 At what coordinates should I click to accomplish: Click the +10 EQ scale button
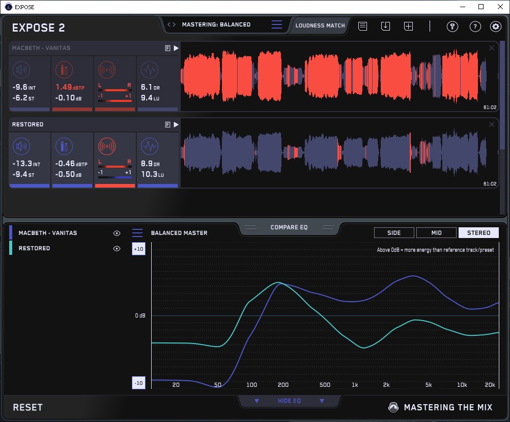point(138,249)
